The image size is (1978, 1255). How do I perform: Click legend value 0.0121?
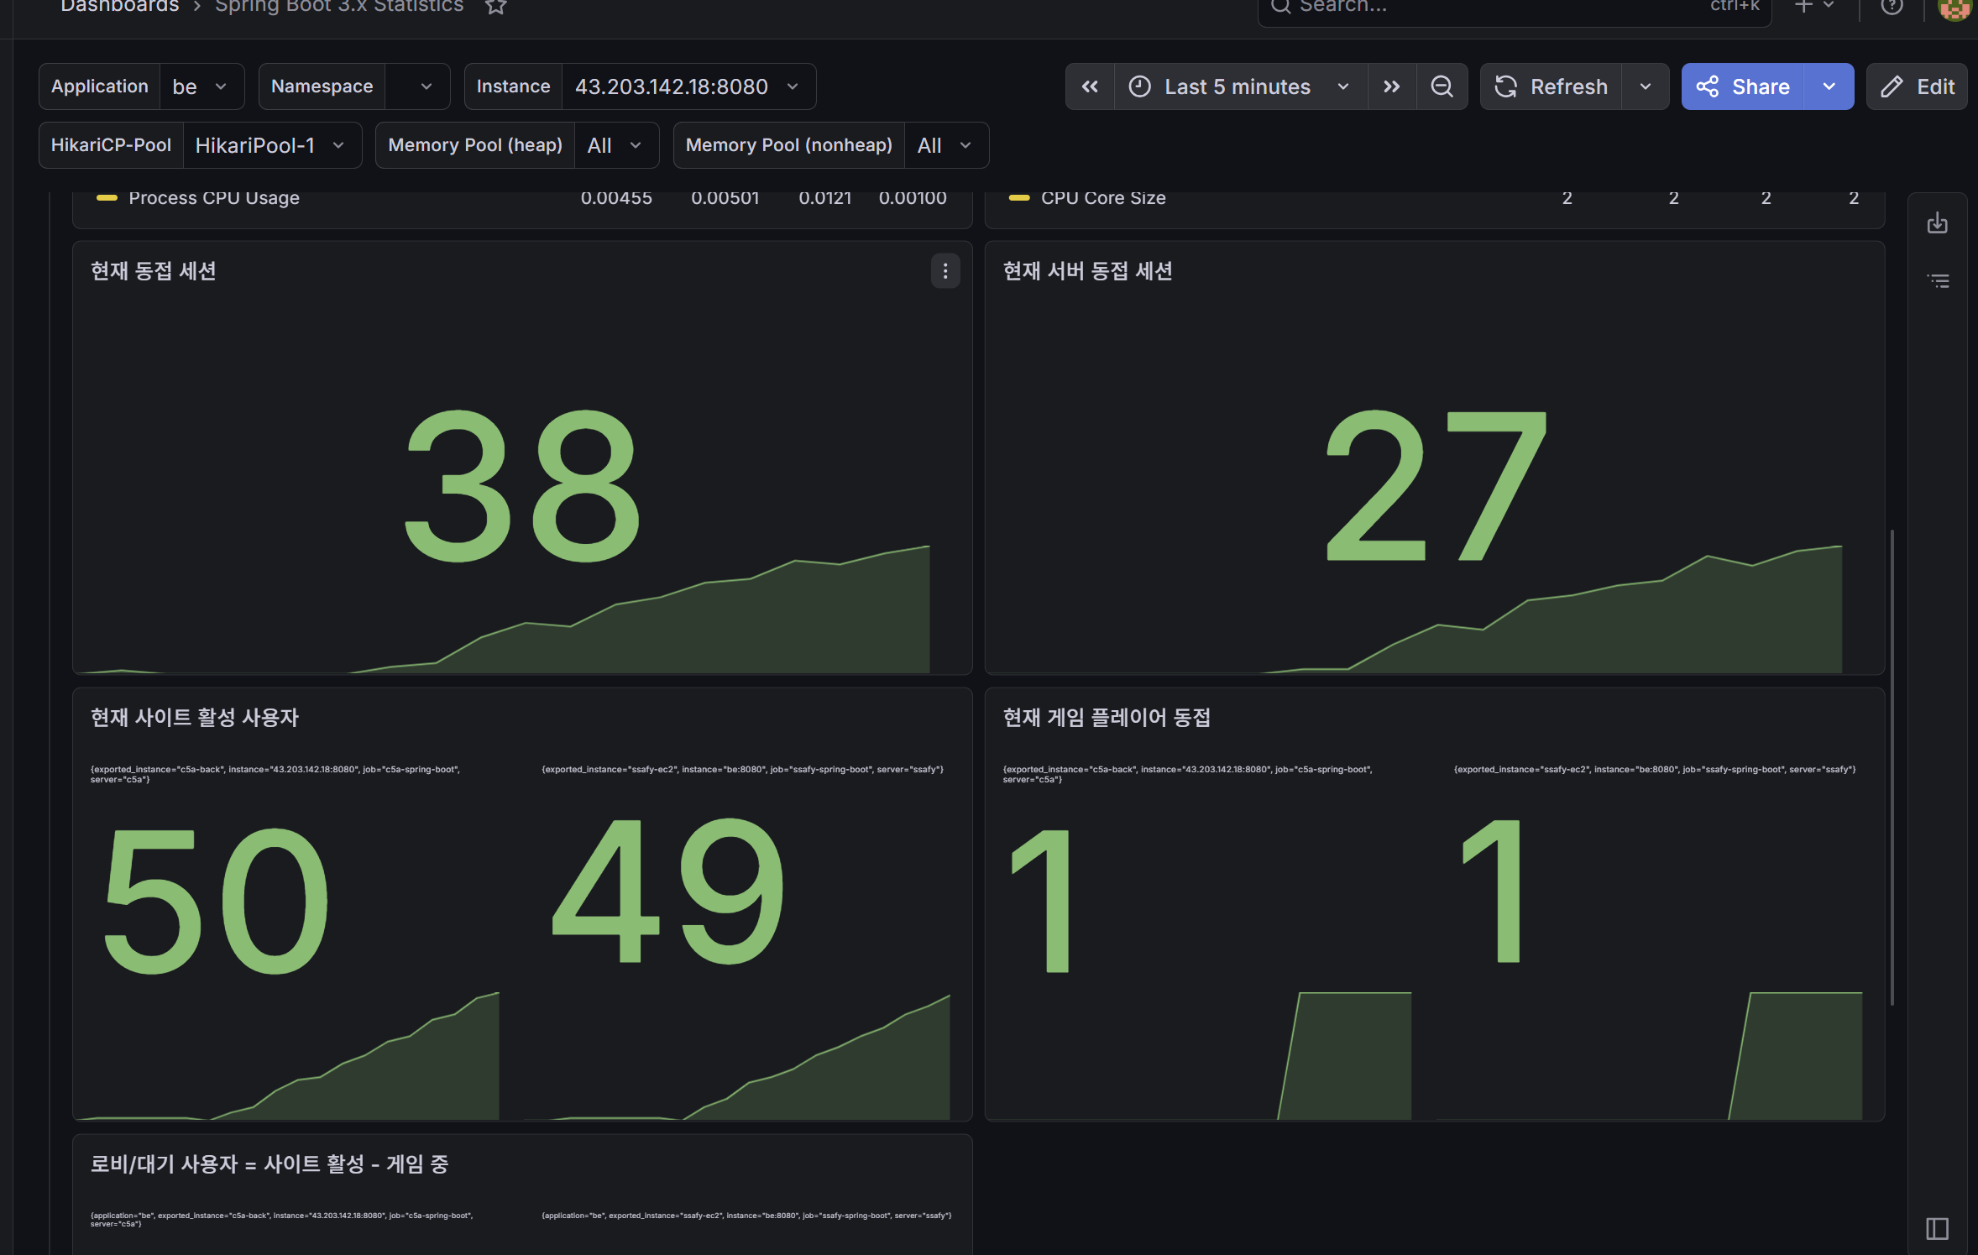click(824, 198)
